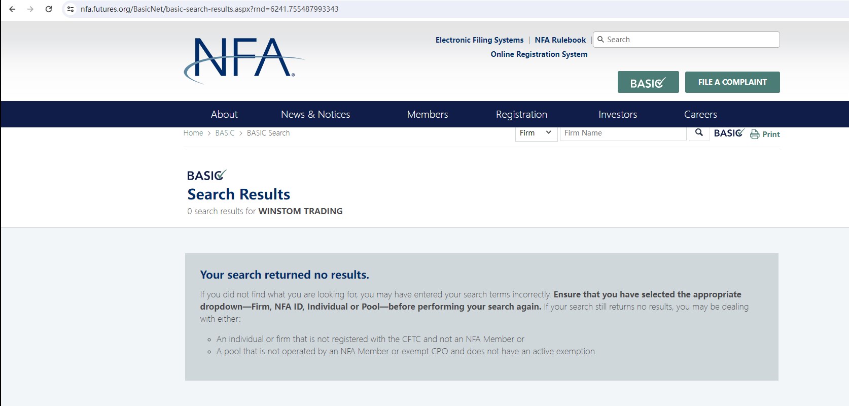Click the green BASIC button

click(648, 82)
